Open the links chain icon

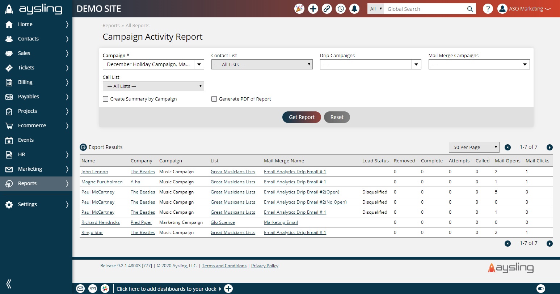click(327, 9)
